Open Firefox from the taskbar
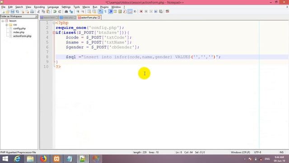289x163 pixels. (43, 159)
